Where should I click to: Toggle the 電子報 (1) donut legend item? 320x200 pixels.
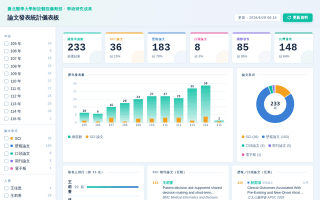pos(251,154)
